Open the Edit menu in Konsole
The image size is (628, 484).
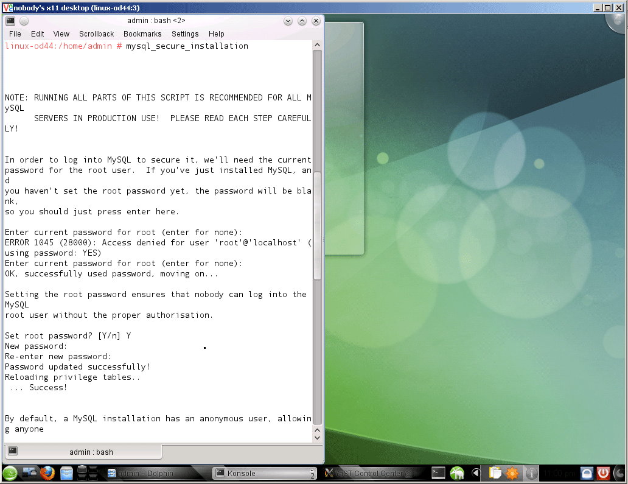pyautogui.click(x=37, y=34)
